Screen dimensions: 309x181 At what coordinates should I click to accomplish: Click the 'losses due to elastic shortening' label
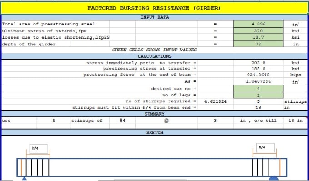(56, 37)
